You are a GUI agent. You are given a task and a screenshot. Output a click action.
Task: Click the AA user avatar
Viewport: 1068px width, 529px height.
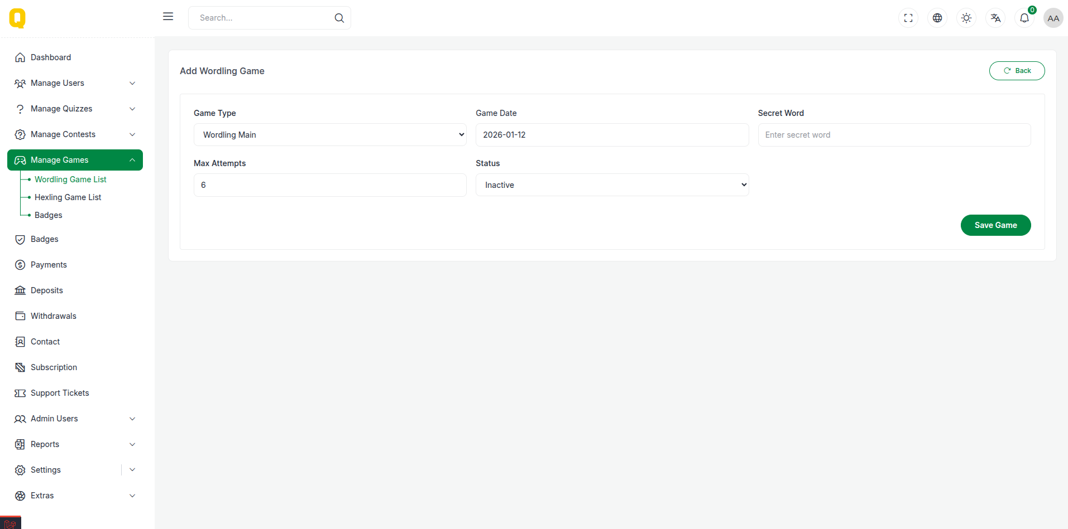1053,18
